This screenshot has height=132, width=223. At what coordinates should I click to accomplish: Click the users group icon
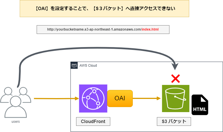point(16,103)
